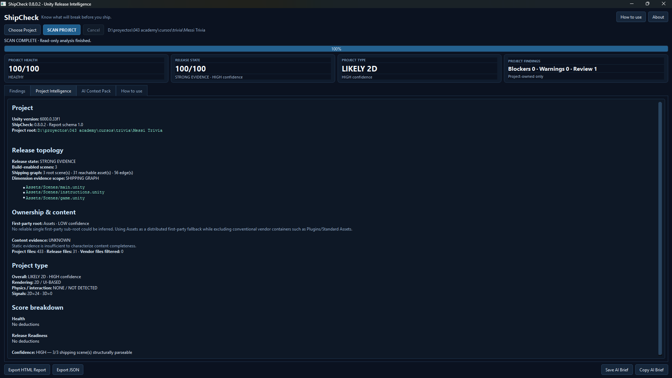
Task: Click the Assets/Scenes/instructions.unity scene path
Action: click(65, 192)
